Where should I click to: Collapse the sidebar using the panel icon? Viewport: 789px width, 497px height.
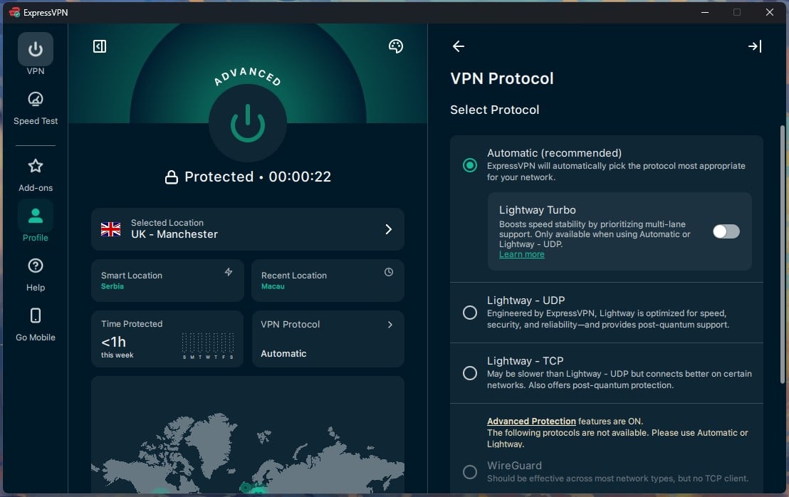(x=100, y=46)
